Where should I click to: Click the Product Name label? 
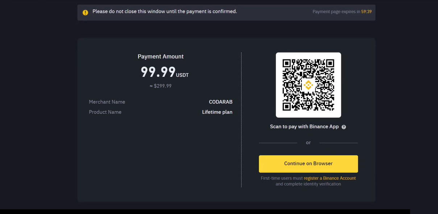105,112
